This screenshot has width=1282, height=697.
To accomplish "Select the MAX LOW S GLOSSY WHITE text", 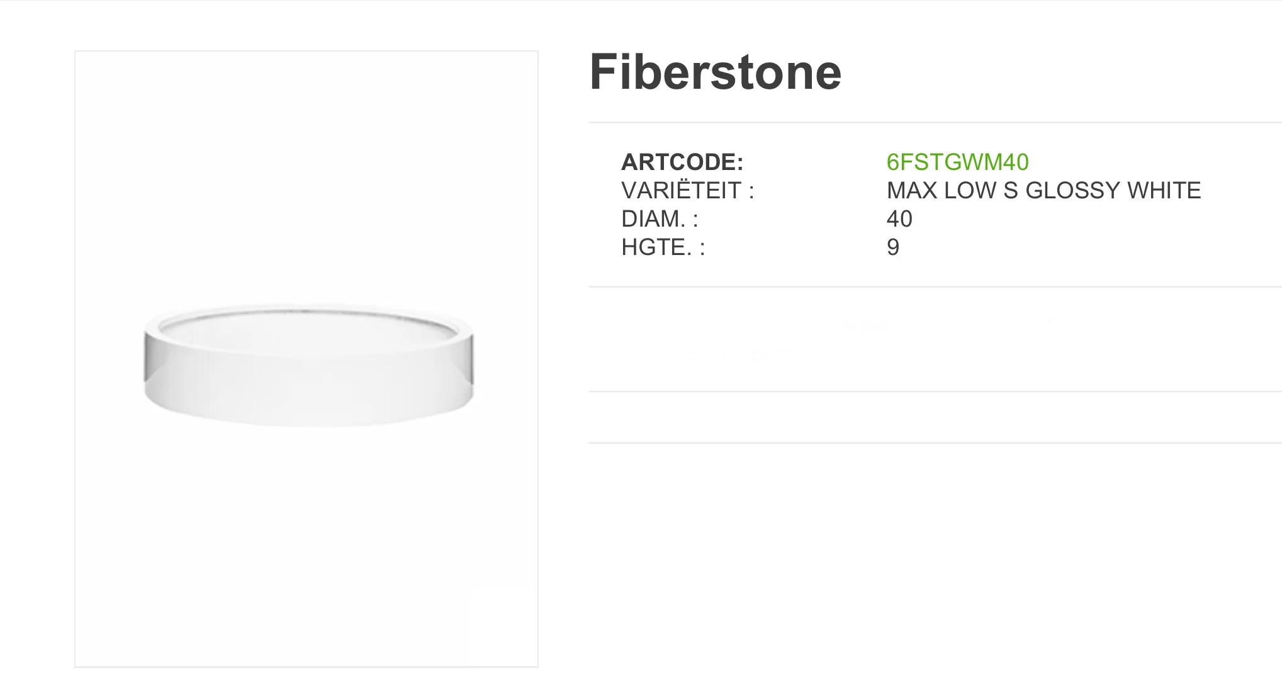I will point(1043,190).
